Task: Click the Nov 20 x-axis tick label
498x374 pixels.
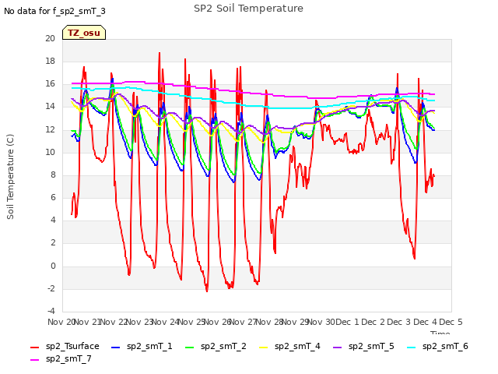Action: [x=61, y=322]
